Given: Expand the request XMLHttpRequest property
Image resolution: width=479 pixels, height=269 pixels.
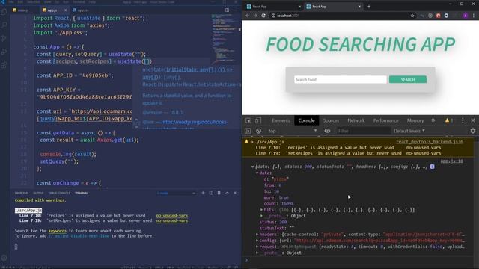Looking at the screenshot, I should pos(257,247).
